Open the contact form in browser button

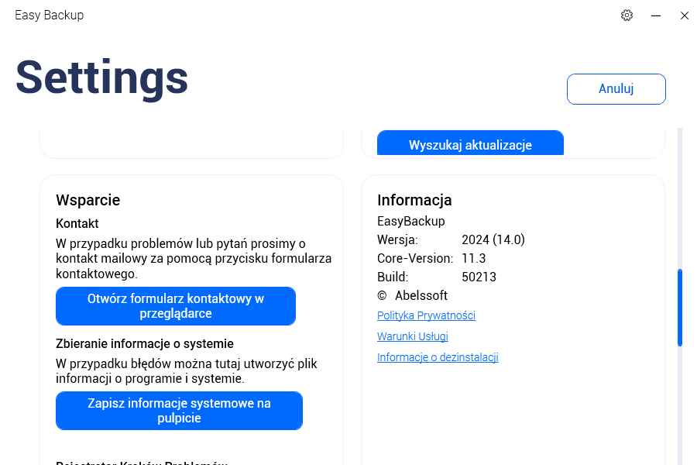point(176,306)
